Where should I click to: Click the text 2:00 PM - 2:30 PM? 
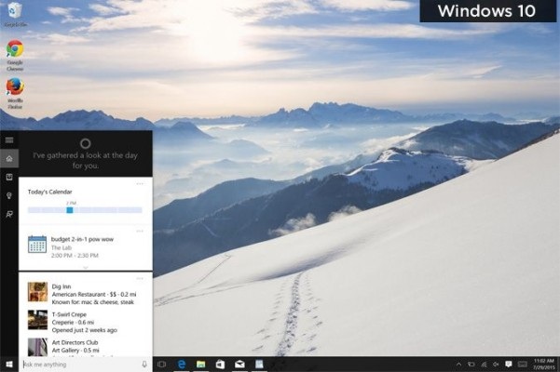coord(75,256)
